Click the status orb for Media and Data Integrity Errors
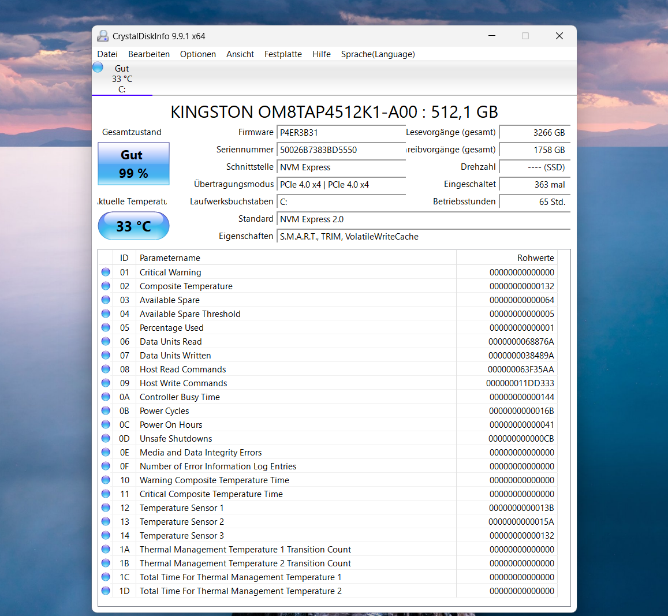The width and height of the screenshot is (668, 616). 106,452
